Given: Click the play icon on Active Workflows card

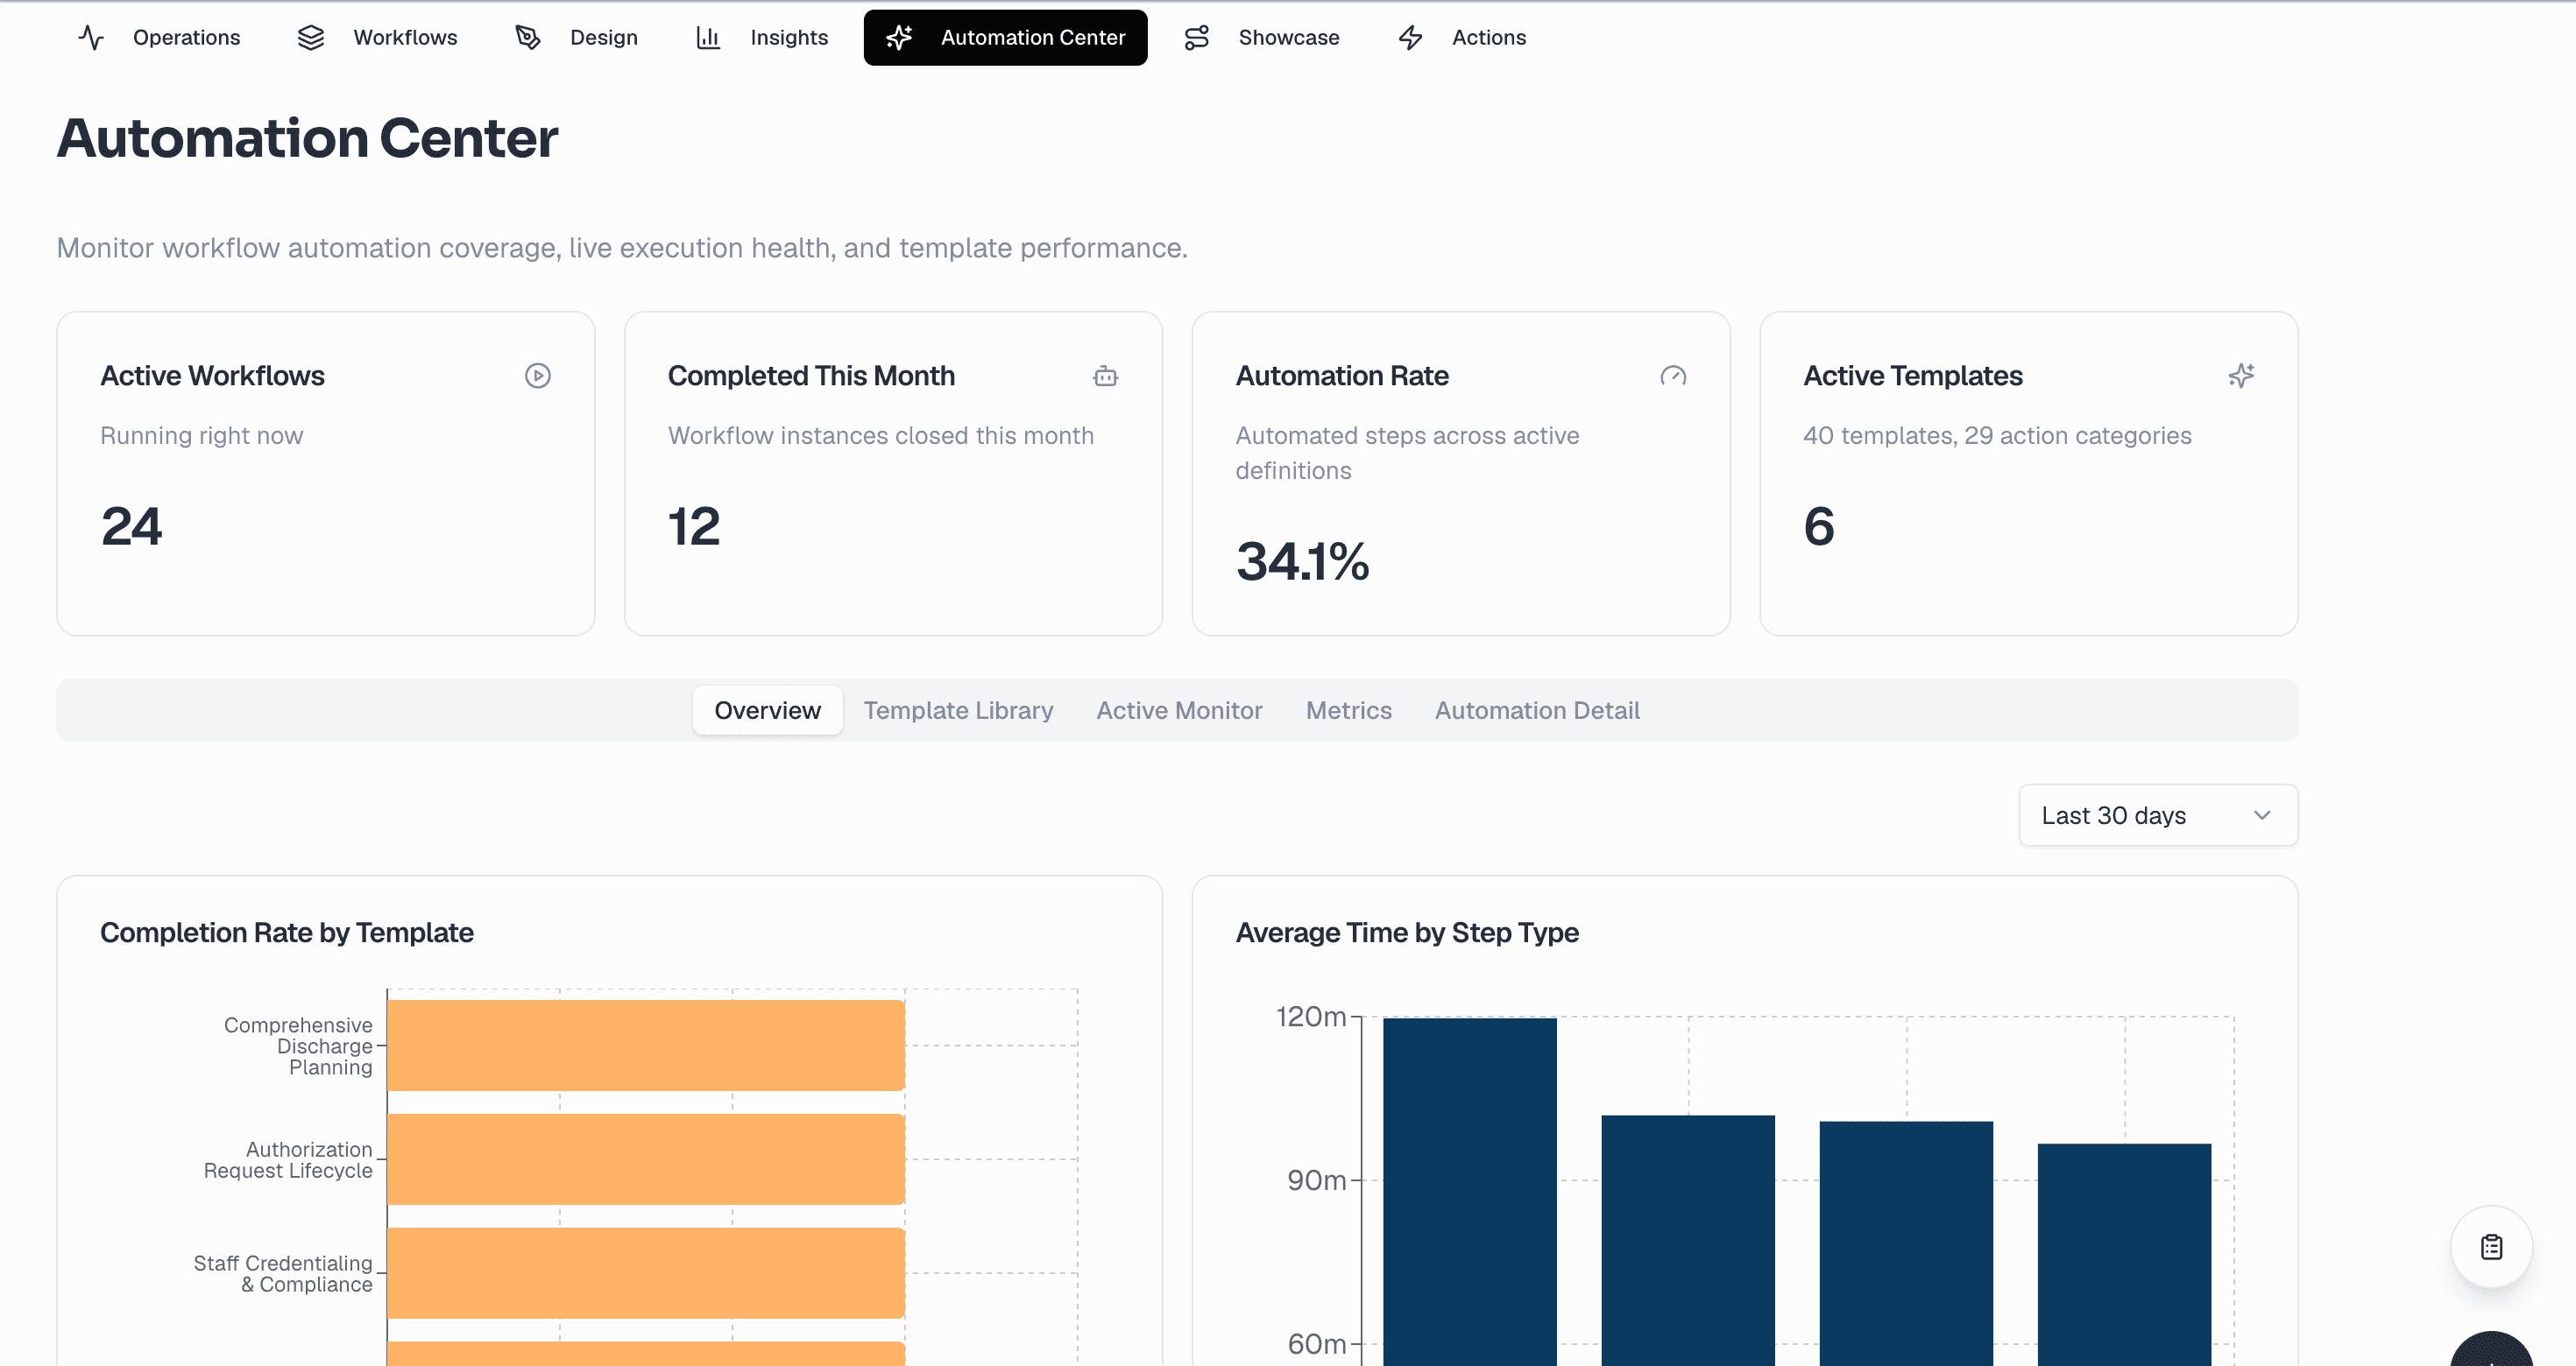Looking at the screenshot, I should click(x=538, y=376).
